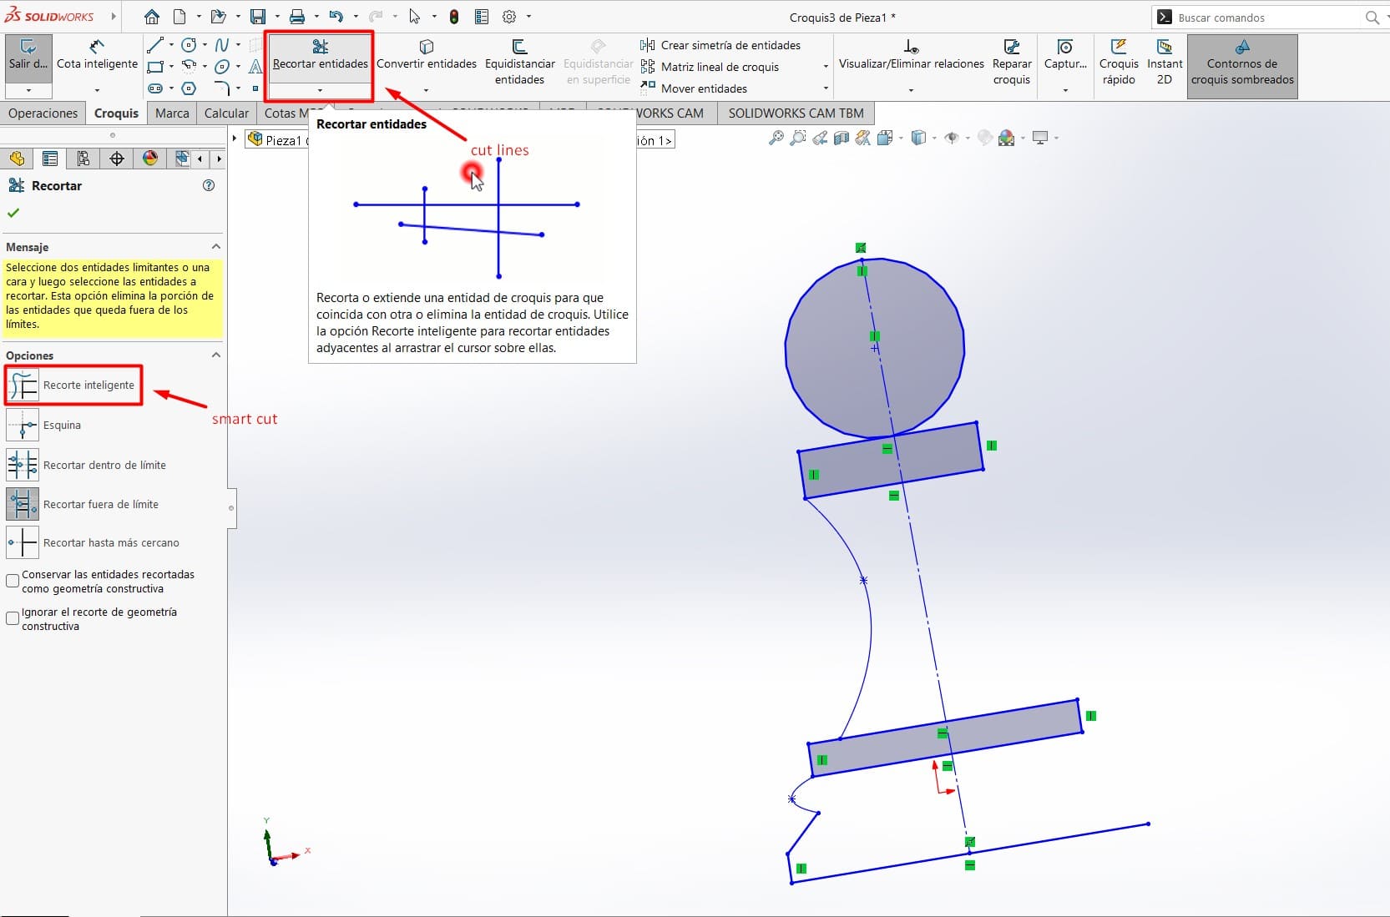The height and width of the screenshot is (917, 1390).
Task: Click the Edit Appearance color sphere icon
Action: point(1007,138)
